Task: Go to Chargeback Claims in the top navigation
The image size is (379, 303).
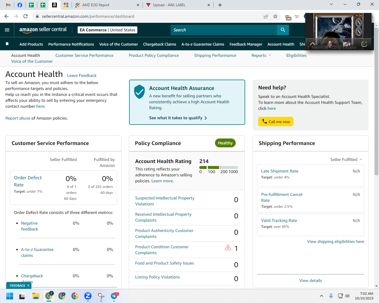Action: pyautogui.click(x=160, y=44)
